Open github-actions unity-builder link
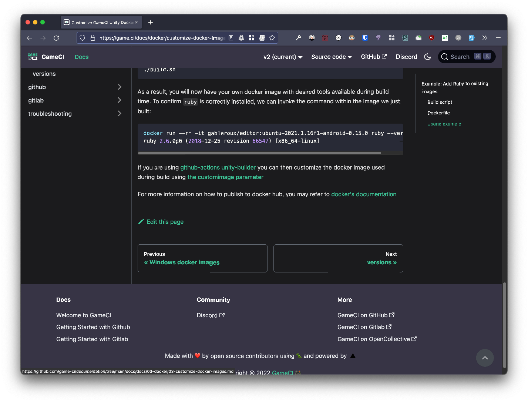528x402 pixels. 218,167
